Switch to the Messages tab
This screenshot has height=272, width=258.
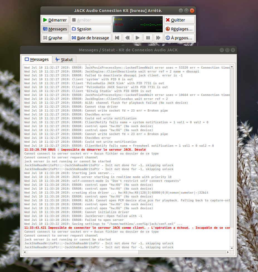37,59
